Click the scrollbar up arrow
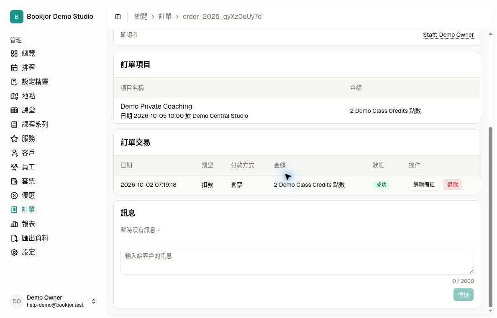The image size is (497, 318). tap(491, 34)
